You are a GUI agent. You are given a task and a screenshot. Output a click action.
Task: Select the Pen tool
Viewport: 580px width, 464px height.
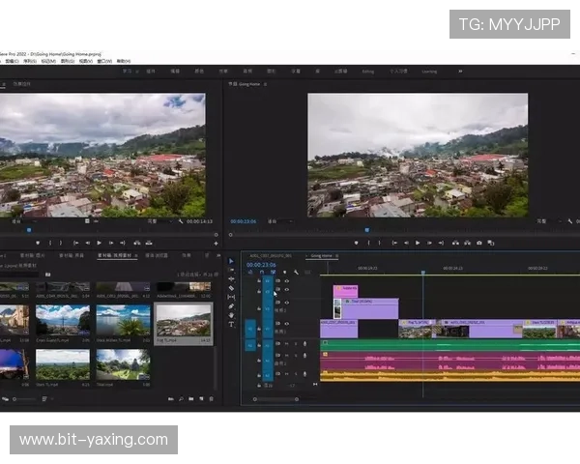[231, 306]
